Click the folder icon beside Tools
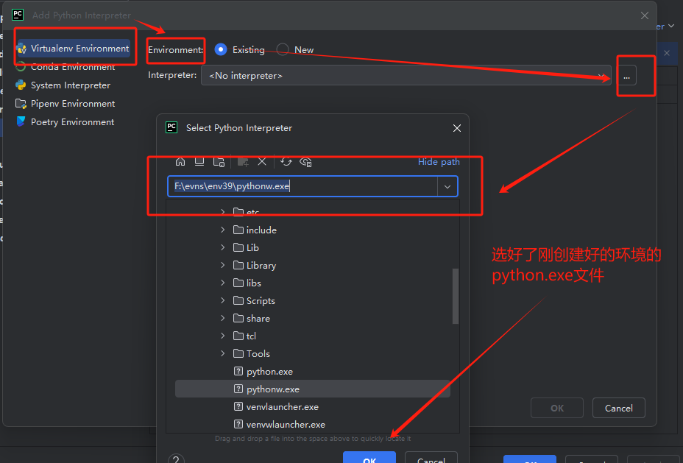The height and width of the screenshot is (463, 683). point(238,353)
